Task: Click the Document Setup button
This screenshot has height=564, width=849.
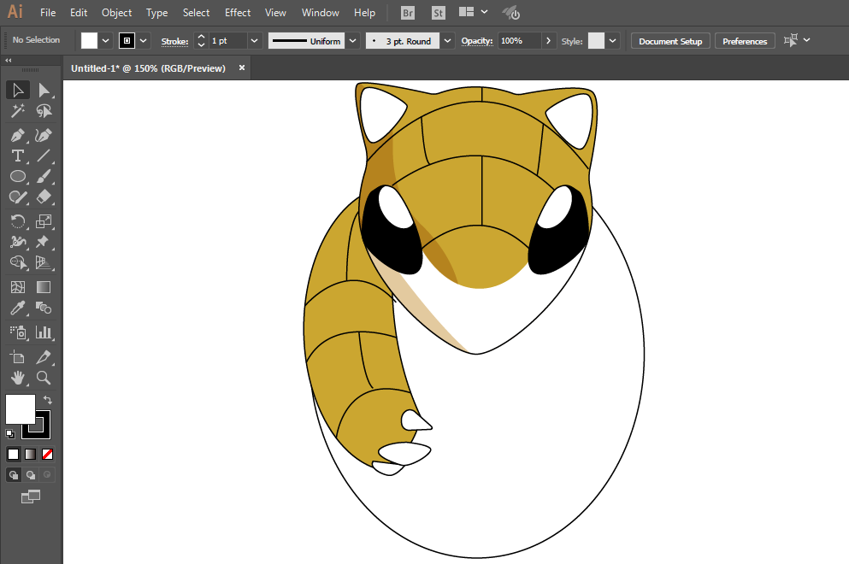Action: coord(670,41)
